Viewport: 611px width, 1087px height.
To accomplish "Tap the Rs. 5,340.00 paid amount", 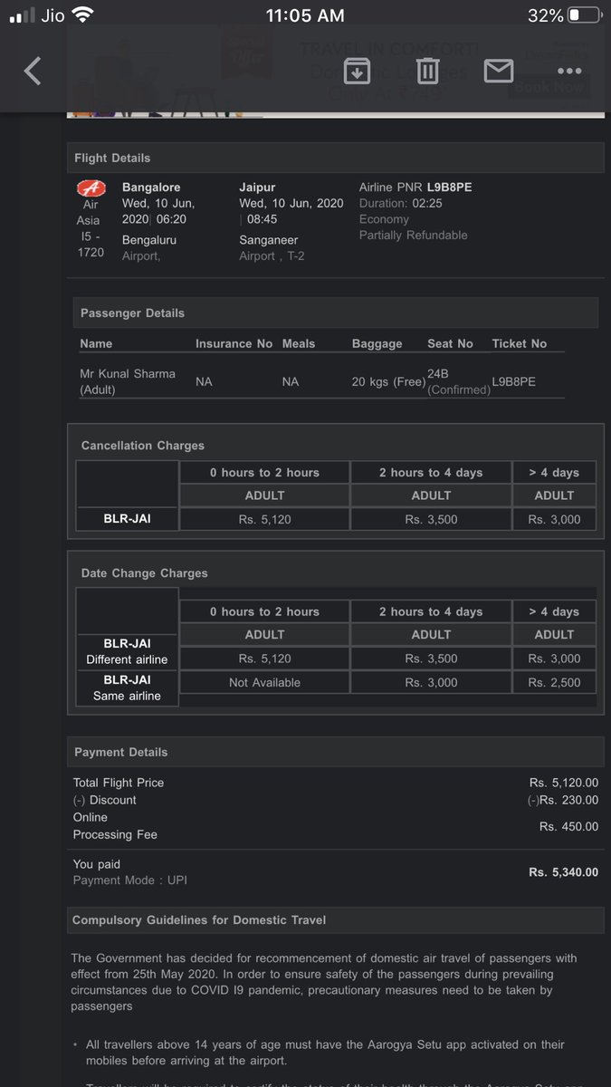I will pyautogui.click(x=563, y=872).
